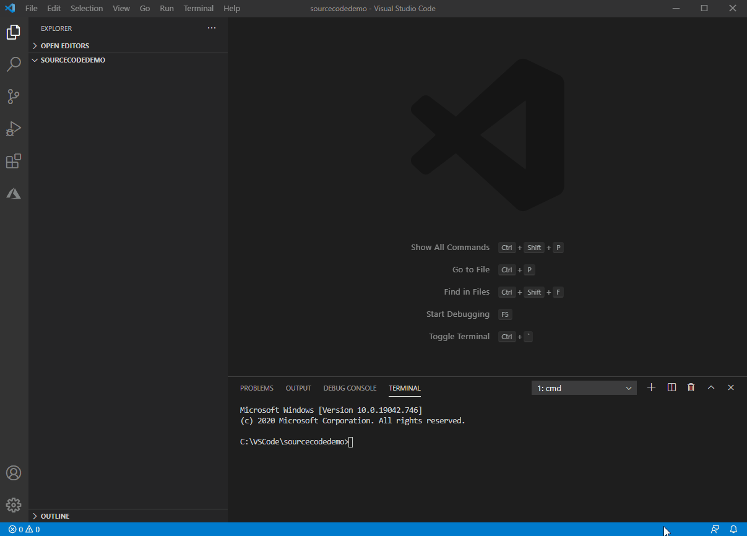Open the Manage gear icon
The height and width of the screenshot is (536, 747).
click(14, 504)
